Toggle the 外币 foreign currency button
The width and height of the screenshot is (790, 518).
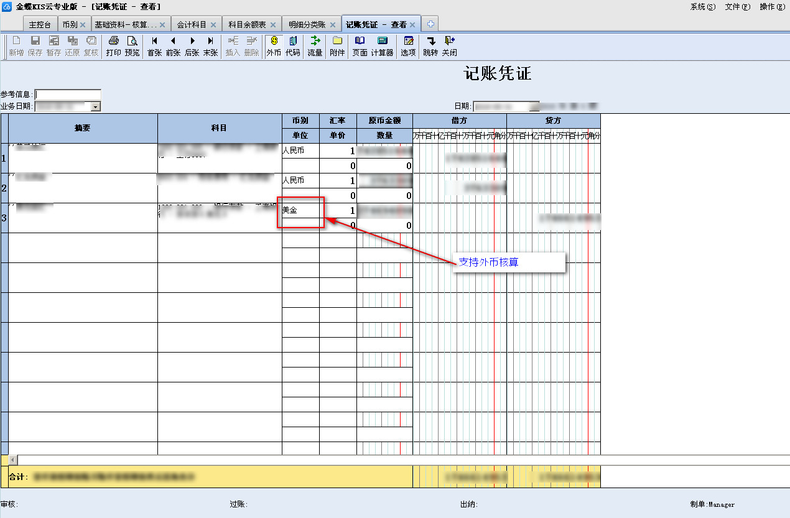(274, 46)
